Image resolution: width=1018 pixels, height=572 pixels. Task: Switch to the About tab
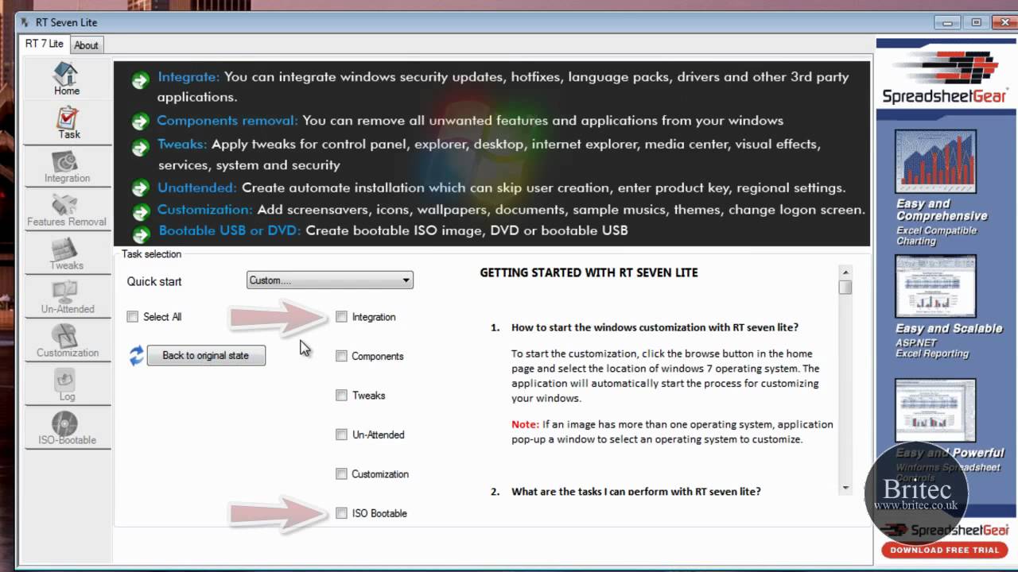[x=86, y=45]
